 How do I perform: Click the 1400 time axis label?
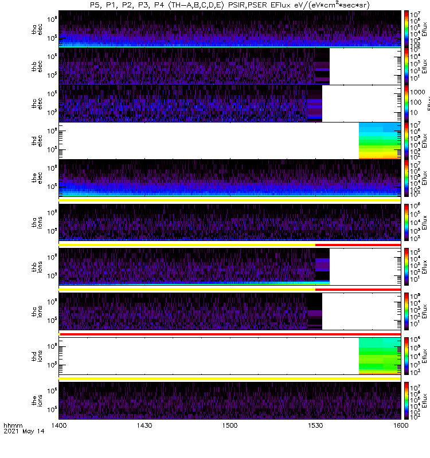(x=59, y=425)
